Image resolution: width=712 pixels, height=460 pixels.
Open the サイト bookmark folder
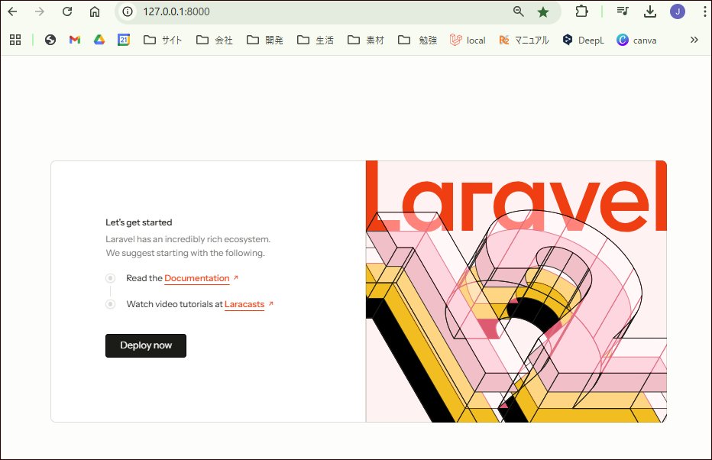pyautogui.click(x=163, y=40)
